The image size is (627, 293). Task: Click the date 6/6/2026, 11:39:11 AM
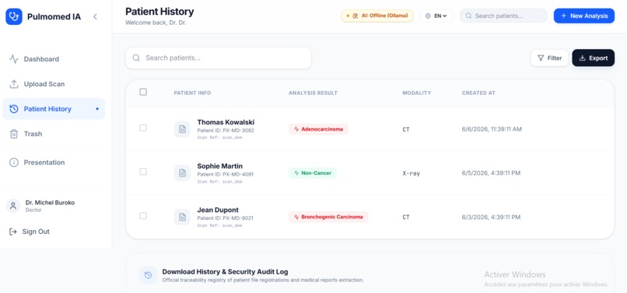492,129
